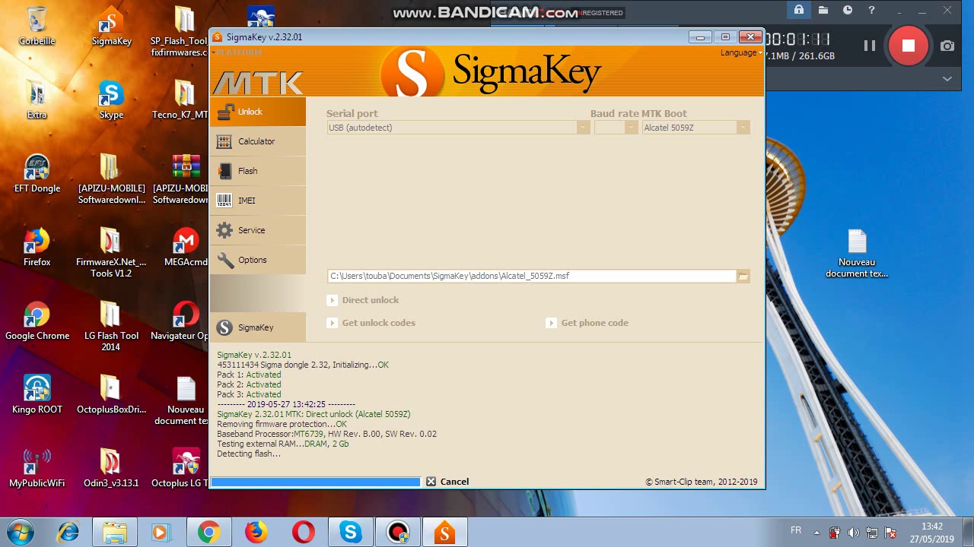Pause the Bandicam recording

869,46
